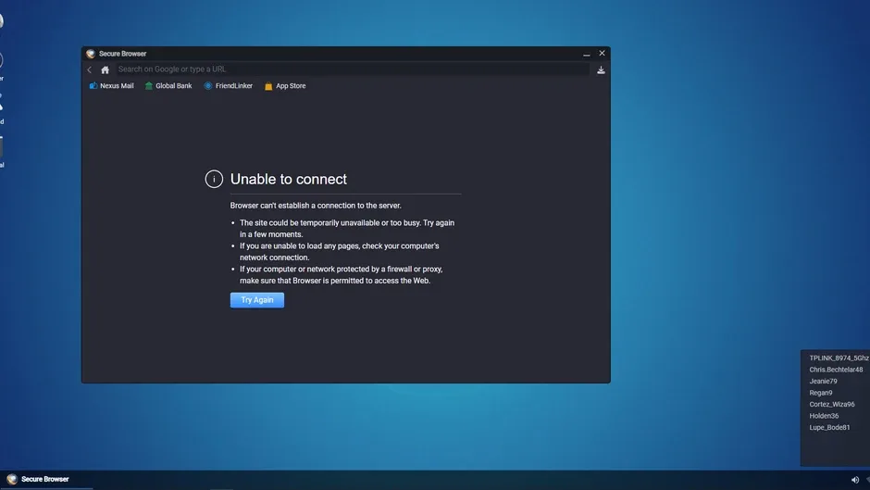Close the Secure Browser window
870x490 pixels.
tap(602, 54)
